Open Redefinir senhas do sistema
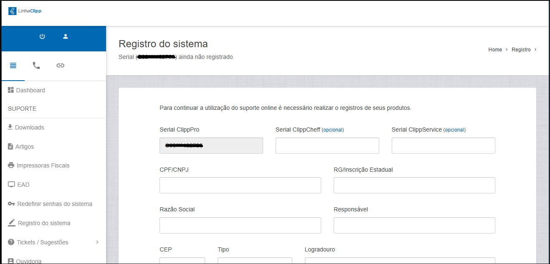550x264 pixels. [x=54, y=204]
